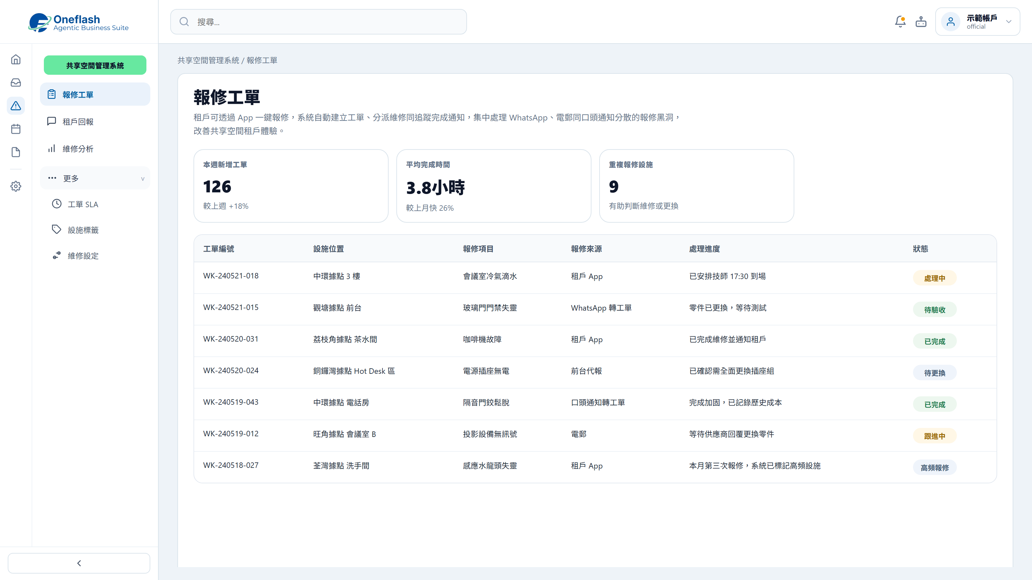Viewport: 1032px width, 580px height.
Task: Open the home icon in left rail
Action: 15,59
